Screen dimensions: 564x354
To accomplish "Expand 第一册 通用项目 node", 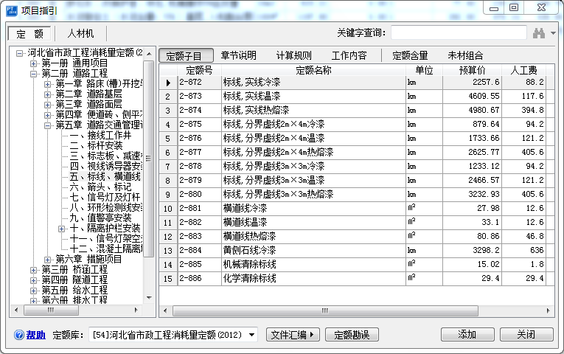I will click(33, 63).
